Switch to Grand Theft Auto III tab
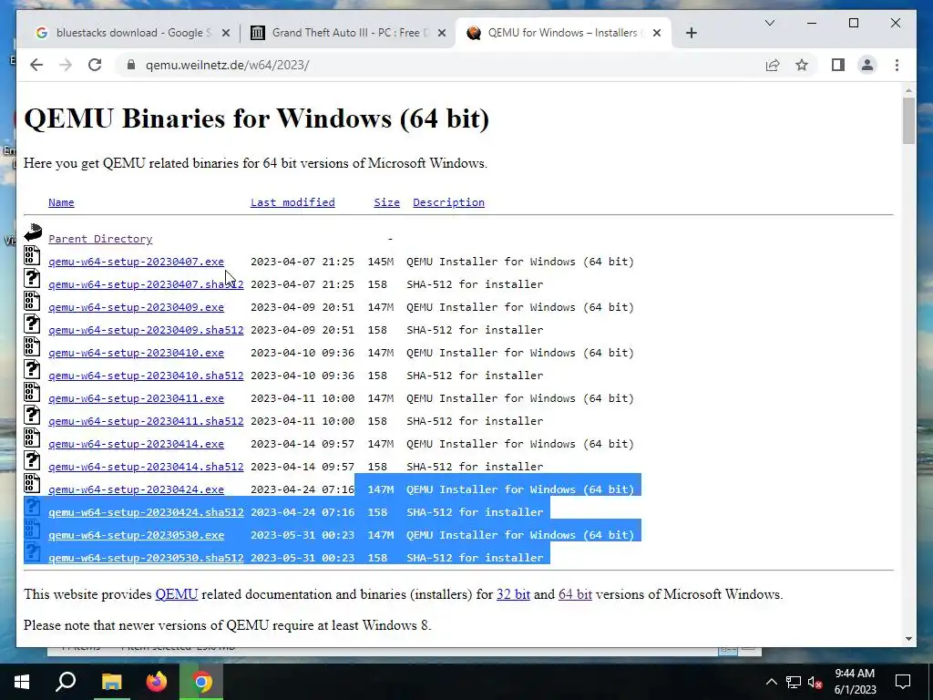 pyautogui.click(x=348, y=33)
